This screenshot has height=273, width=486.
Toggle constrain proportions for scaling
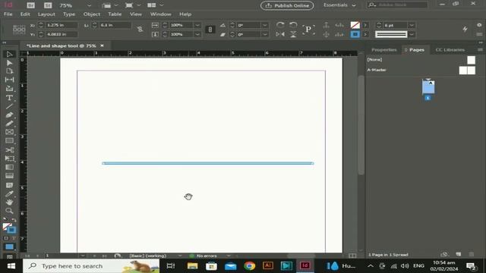[x=210, y=30]
